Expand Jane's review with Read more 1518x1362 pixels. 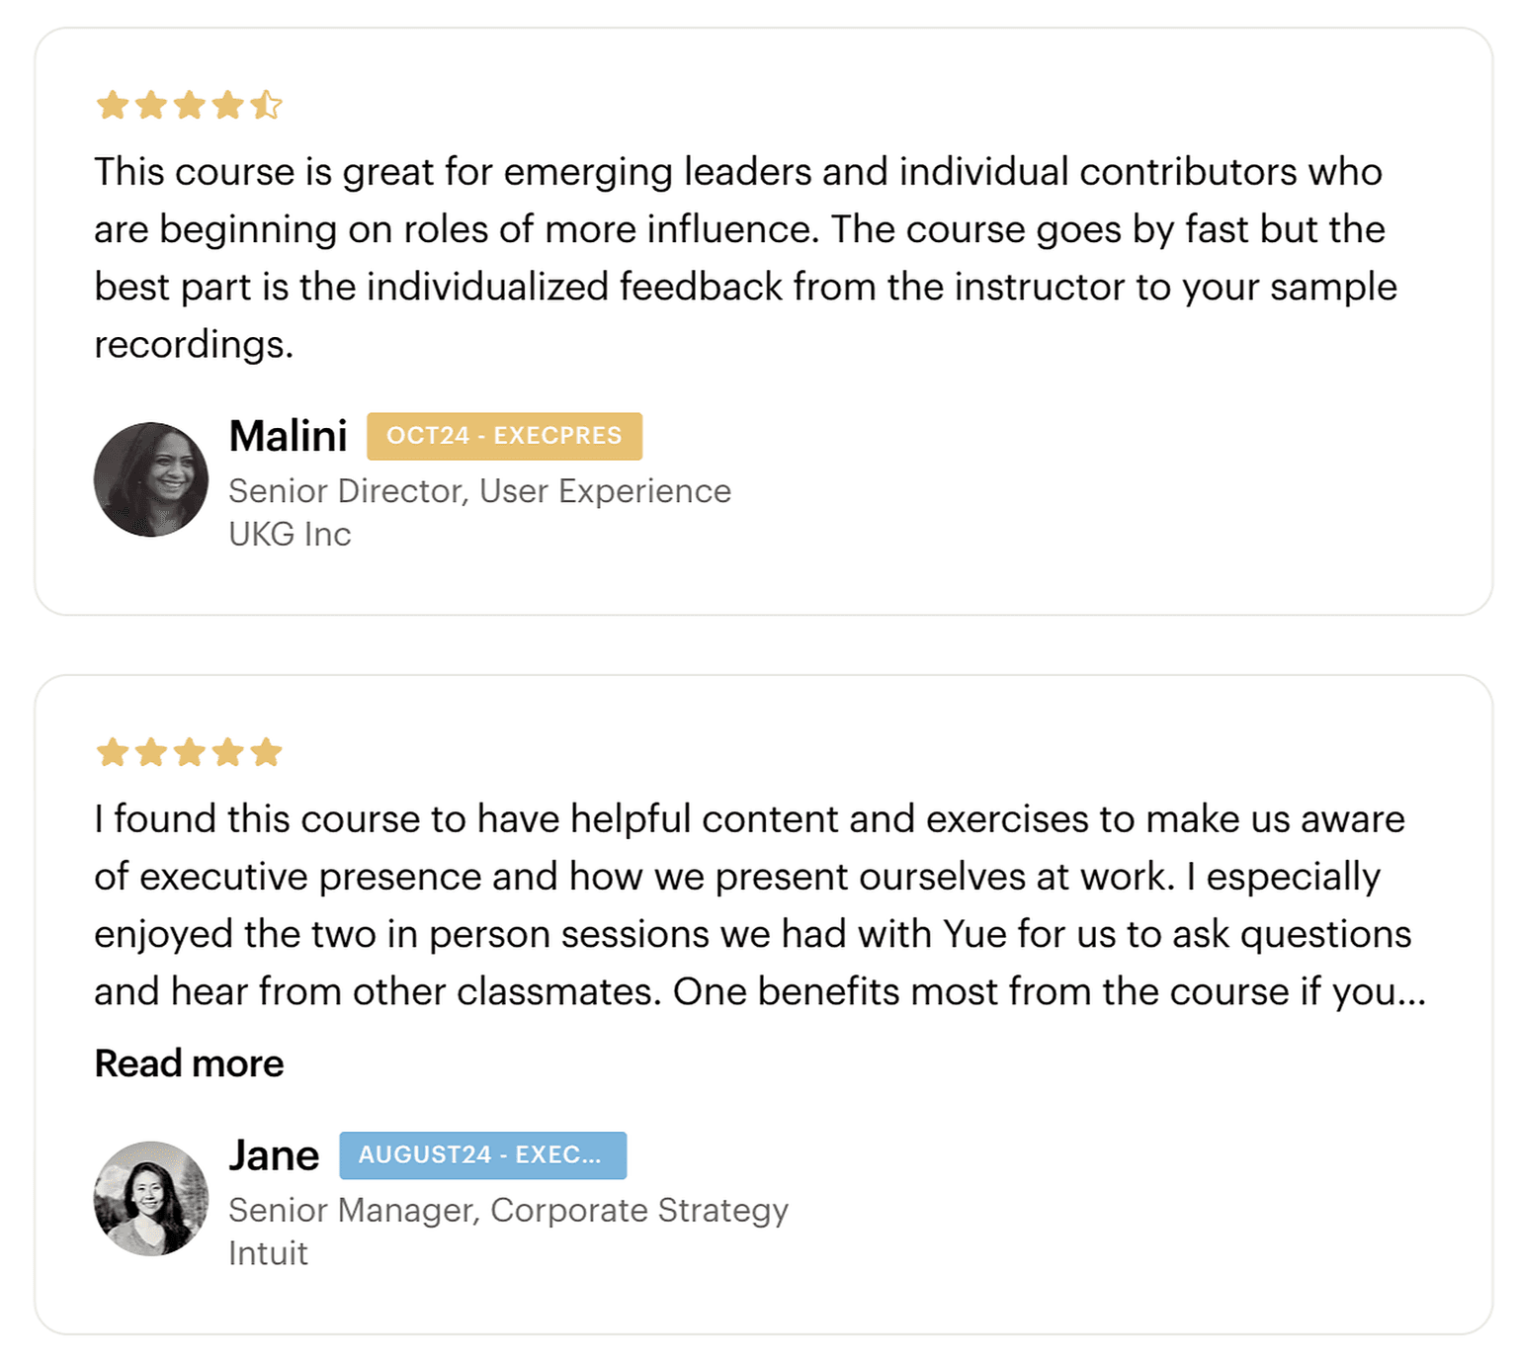(189, 1064)
